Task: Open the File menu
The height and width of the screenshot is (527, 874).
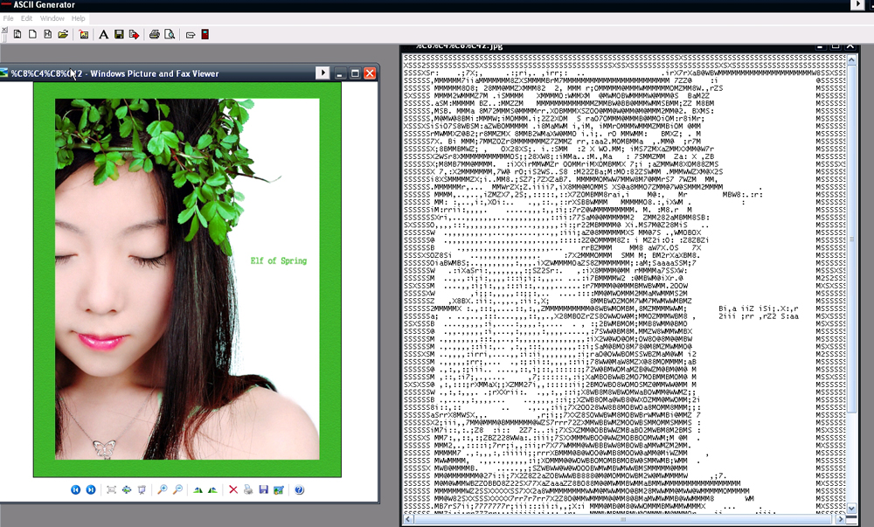Action: pyautogui.click(x=9, y=18)
